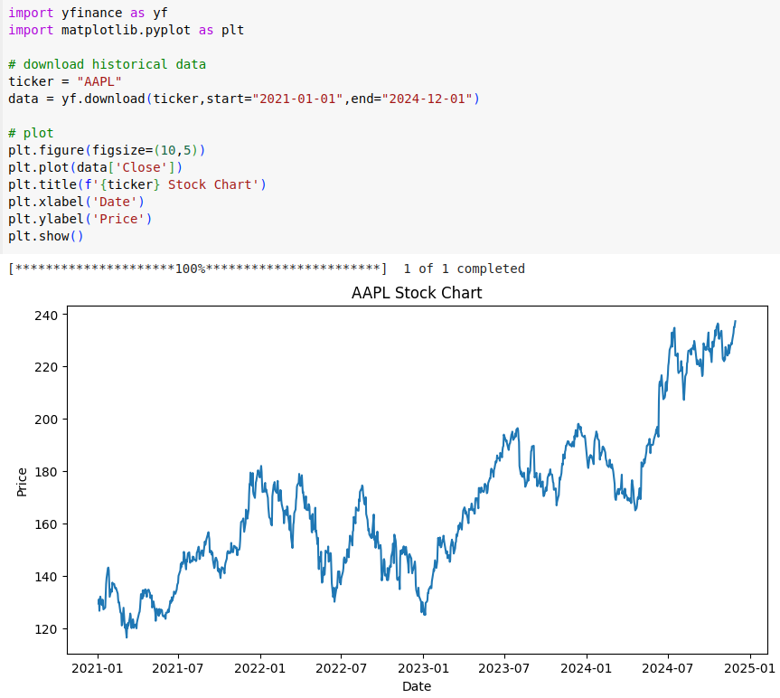Image resolution: width=780 pixels, height=698 pixels.
Task: Click the 2022-07 x-axis tick label
Action: coord(342,668)
